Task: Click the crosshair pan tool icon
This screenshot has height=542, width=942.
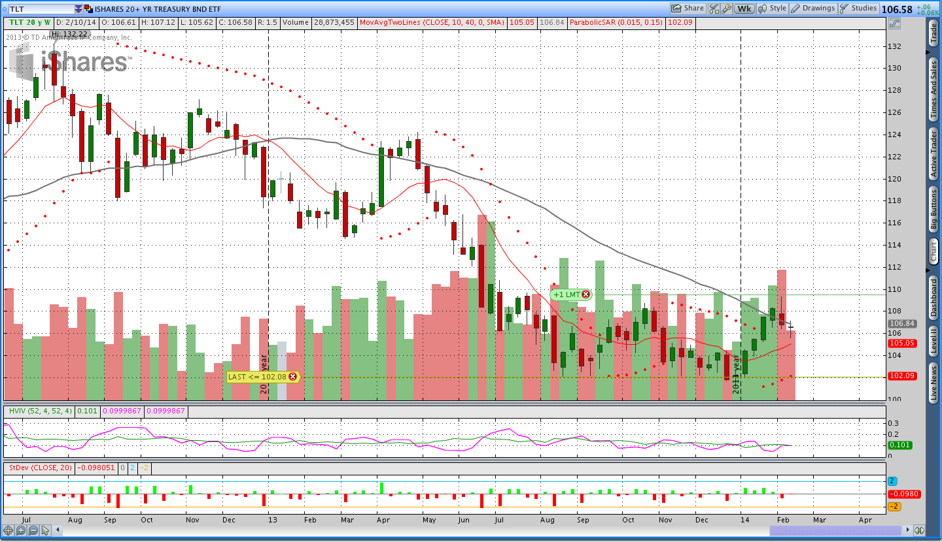Action: (8, 530)
